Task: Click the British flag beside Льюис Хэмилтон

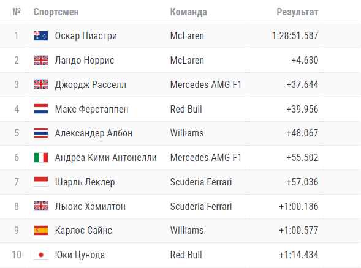Action: [x=41, y=206]
